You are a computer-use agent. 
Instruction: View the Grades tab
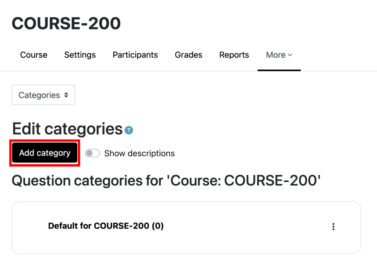(x=188, y=55)
